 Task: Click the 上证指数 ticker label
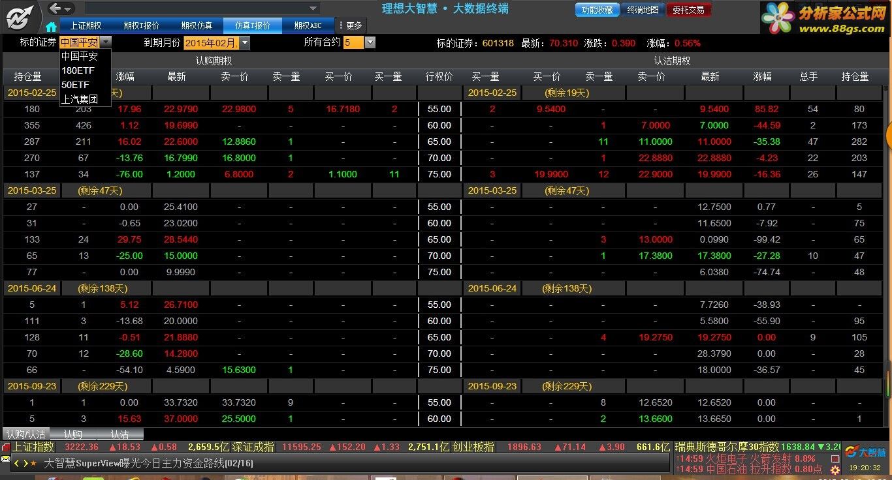click(33, 447)
